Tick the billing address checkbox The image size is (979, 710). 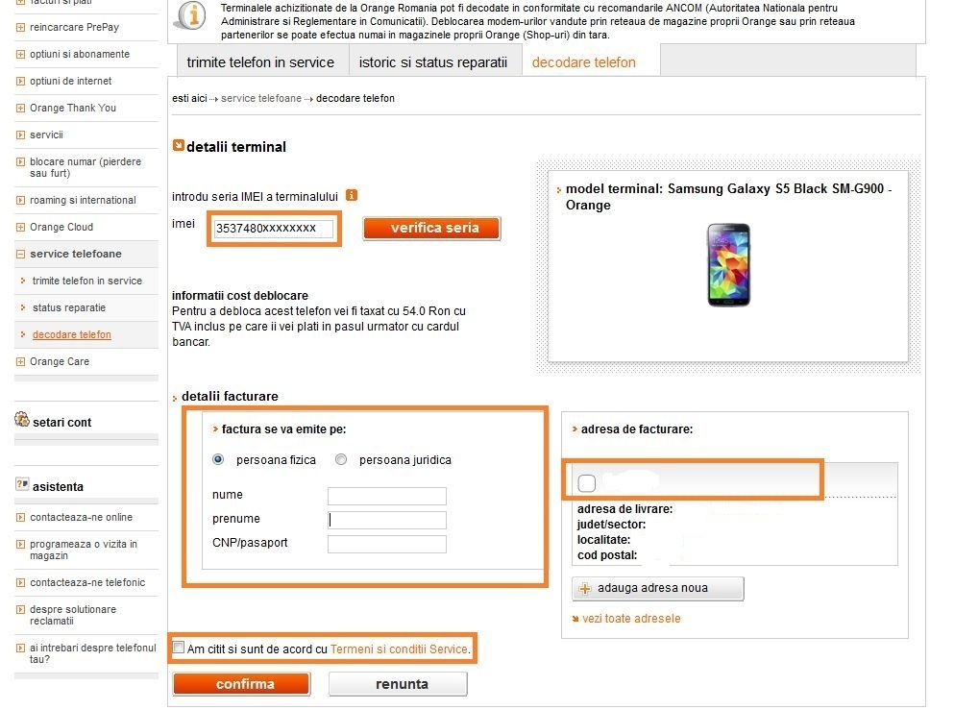pyautogui.click(x=586, y=482)
